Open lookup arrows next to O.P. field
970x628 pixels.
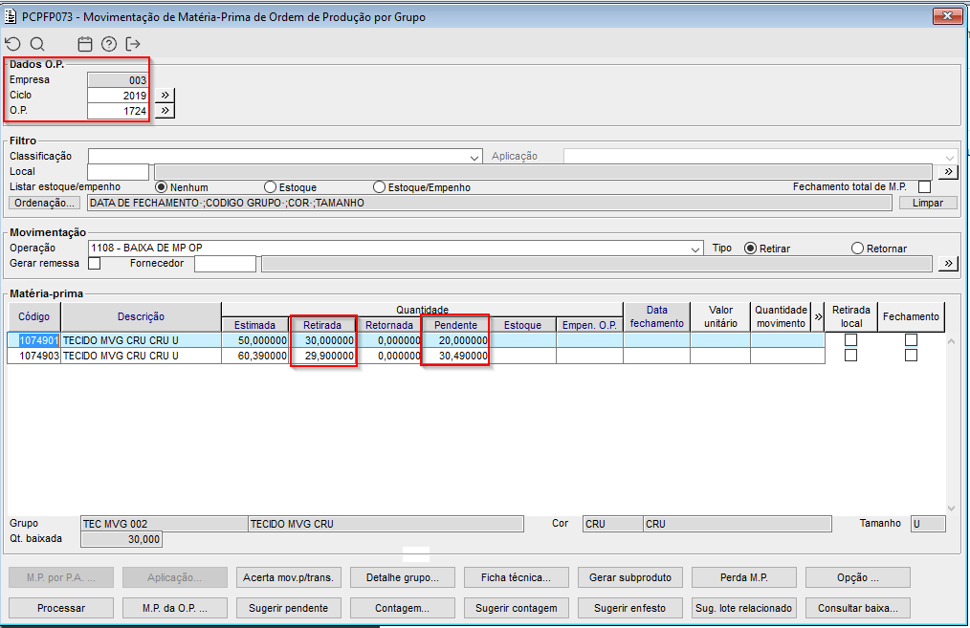point(165,111)
